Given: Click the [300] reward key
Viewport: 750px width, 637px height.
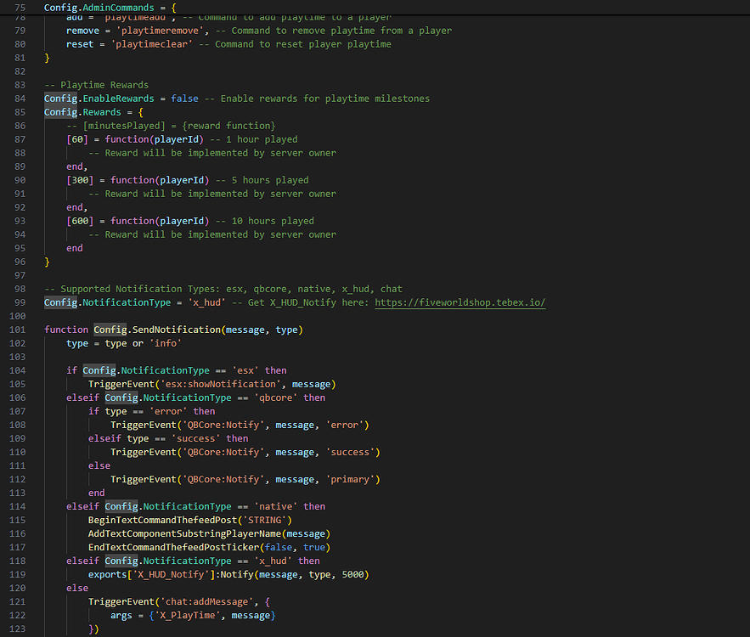Looking at the screenshot, I should click(x=80, y=180).
